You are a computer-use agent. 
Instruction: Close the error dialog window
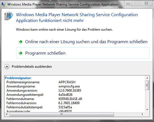[146, 3]
